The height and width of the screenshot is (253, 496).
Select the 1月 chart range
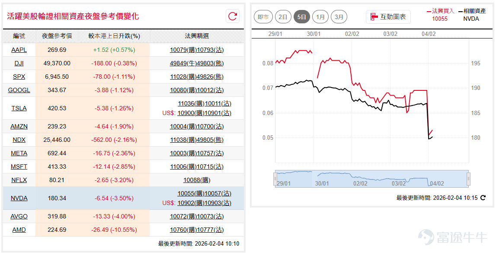pyautogui.click(x=320, y=17)
